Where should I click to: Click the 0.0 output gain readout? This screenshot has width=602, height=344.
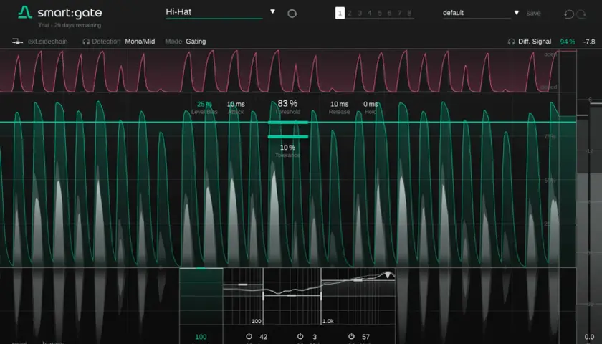coord(589,337)
